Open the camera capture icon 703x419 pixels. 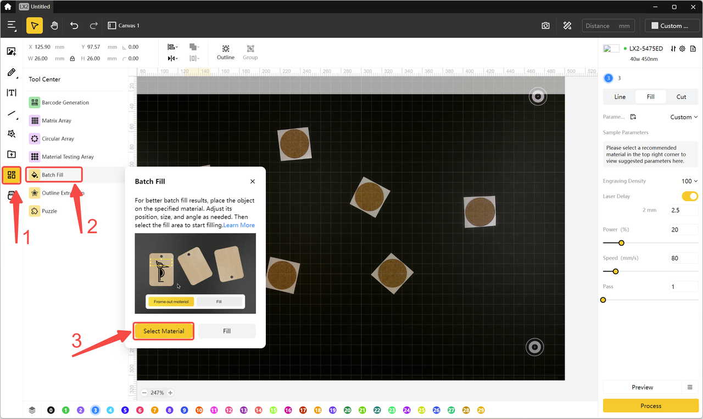point(545,26)
